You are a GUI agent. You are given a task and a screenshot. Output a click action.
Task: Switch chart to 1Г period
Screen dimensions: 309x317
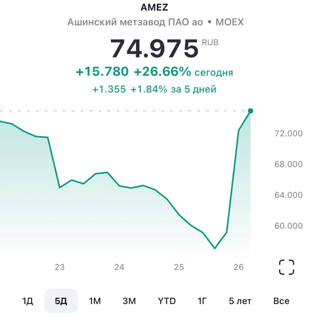click(x=202, y=301)
